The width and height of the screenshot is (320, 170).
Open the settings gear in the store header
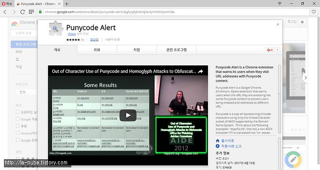pyautogui.click(x=302, y=22)
